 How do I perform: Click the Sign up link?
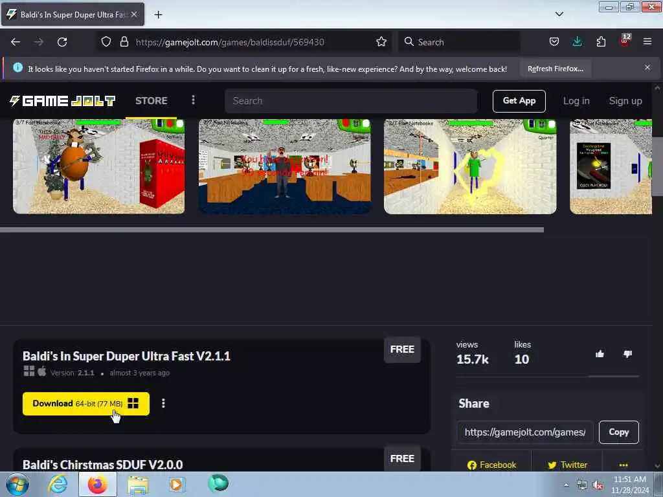pos(625,101)
